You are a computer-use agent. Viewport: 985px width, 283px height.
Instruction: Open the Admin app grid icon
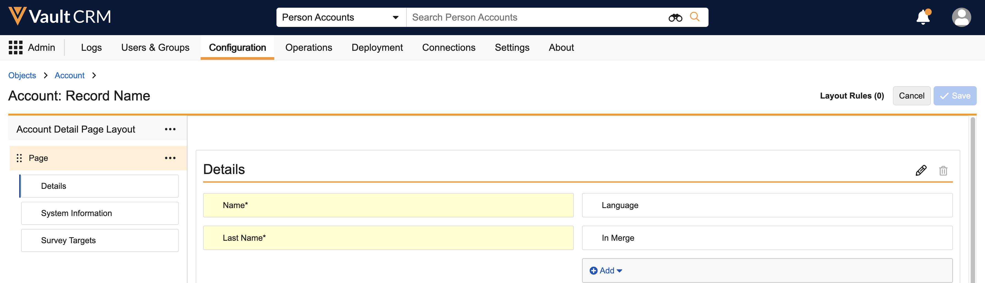pos(15,48)
